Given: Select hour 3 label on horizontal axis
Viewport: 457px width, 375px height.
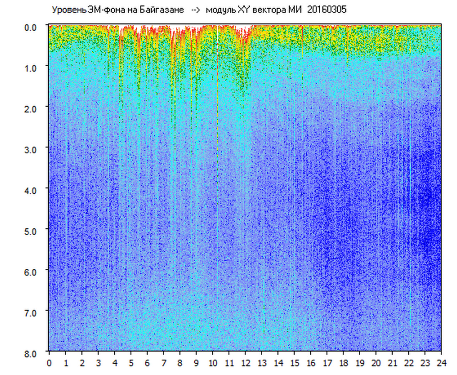Looking at the screenshot, I should (98, 363).
